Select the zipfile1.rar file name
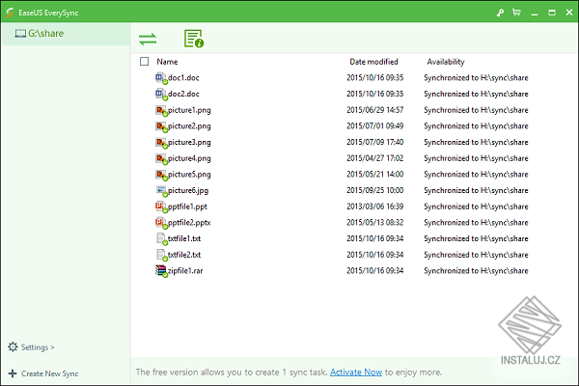Image resolution: width=579 pixels, height=386 pixels. (x=185, y=271)
